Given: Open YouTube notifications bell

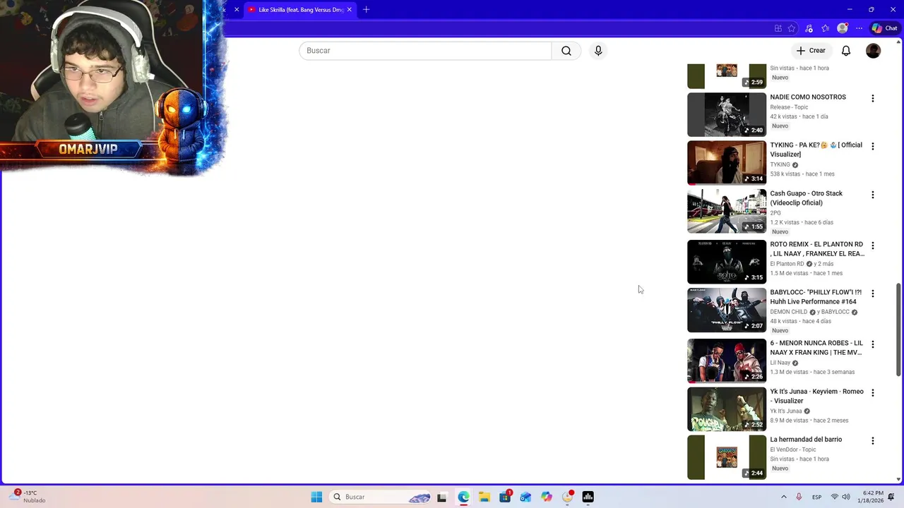Looking at the screenshot, I should pyautogui.click(x=846, y=51).
